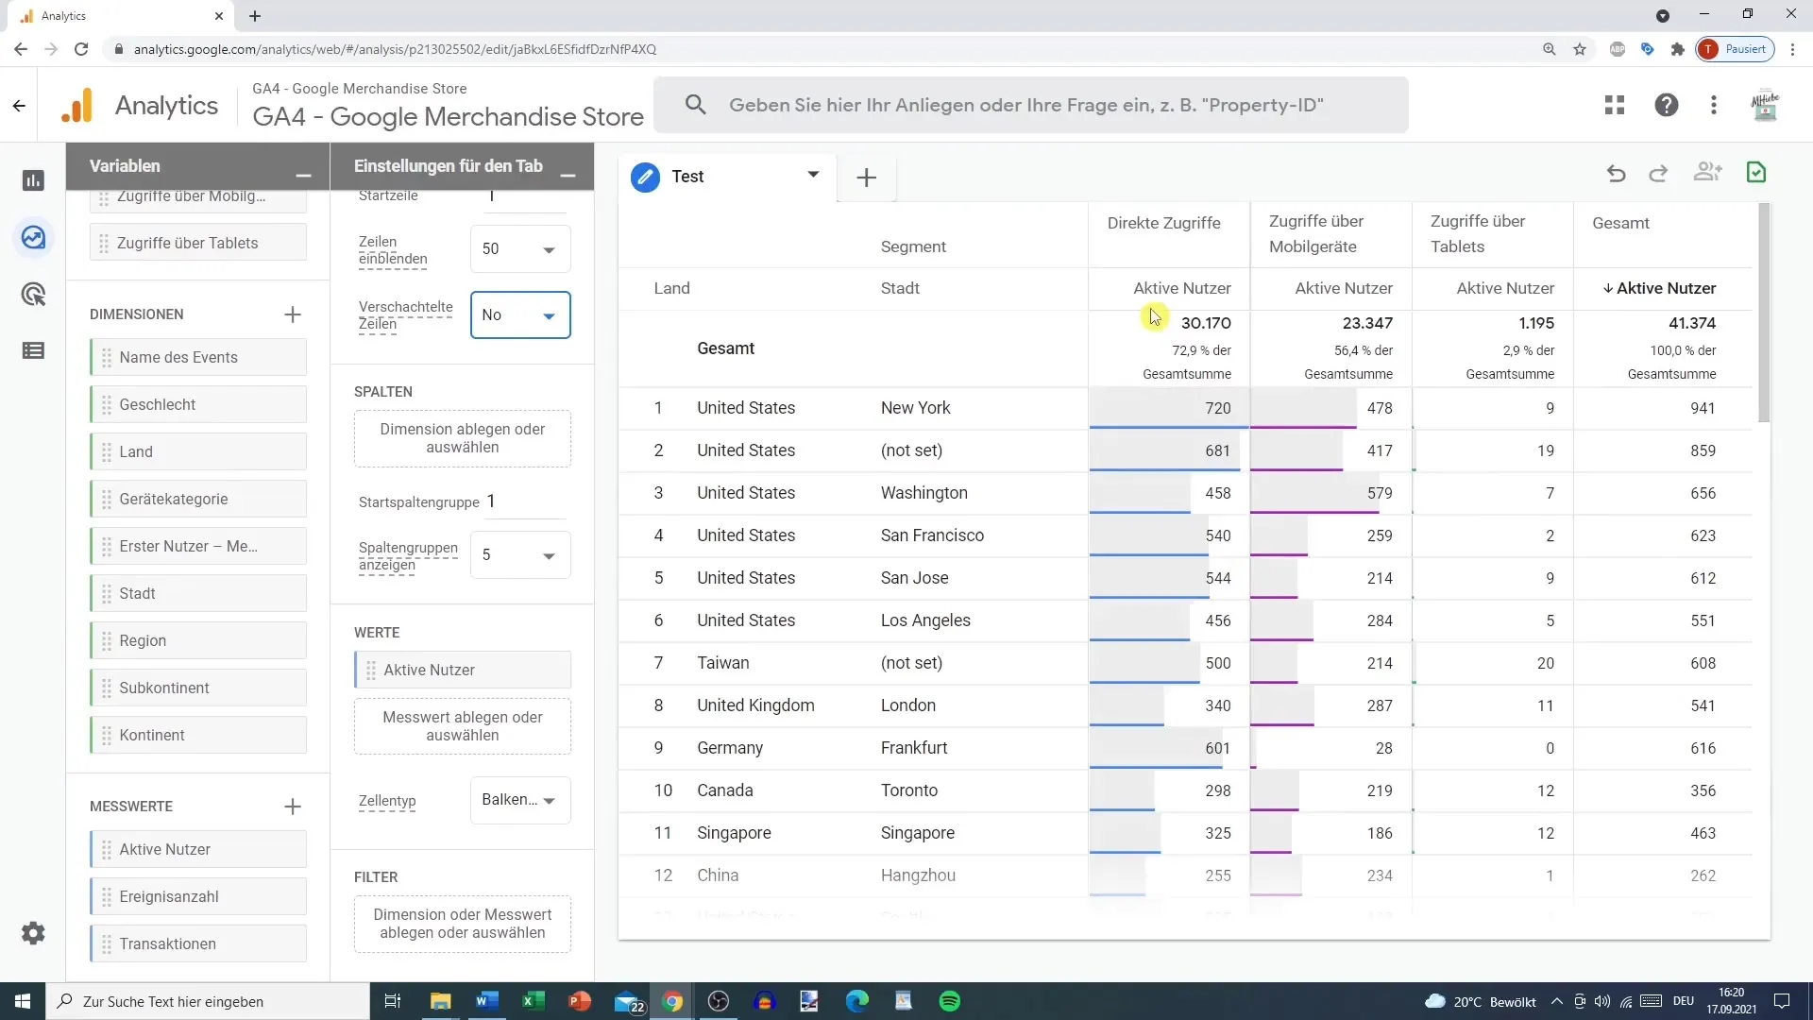The image size is (1813, 1020).
Task: Select the Region dimension
Action: point(198,640)
